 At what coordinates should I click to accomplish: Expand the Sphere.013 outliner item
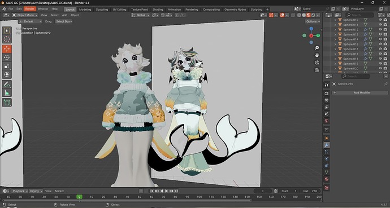click(335, 34)
